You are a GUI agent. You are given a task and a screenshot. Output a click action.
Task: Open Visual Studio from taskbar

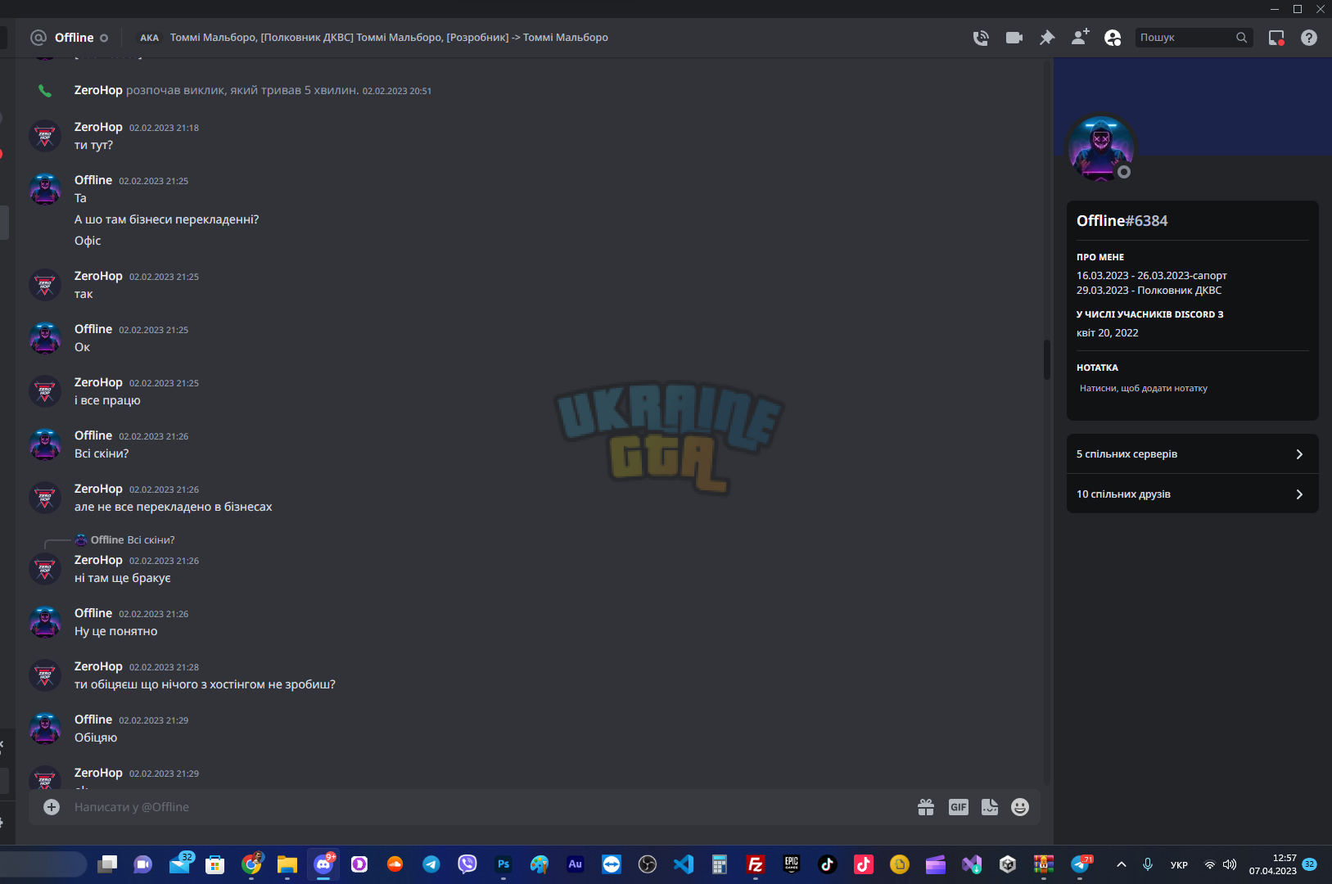tap(972, 864)
